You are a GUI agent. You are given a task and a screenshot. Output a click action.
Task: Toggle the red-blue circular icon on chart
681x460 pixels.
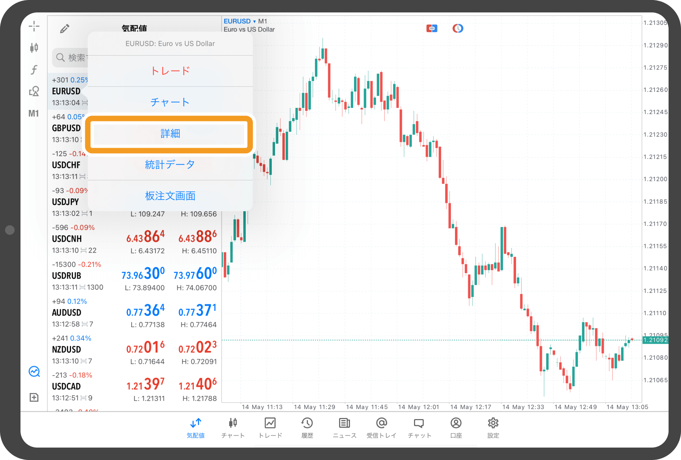pos(458,28)
